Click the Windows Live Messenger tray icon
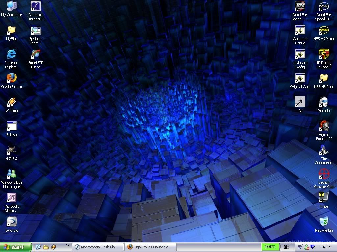 point(307,247)
